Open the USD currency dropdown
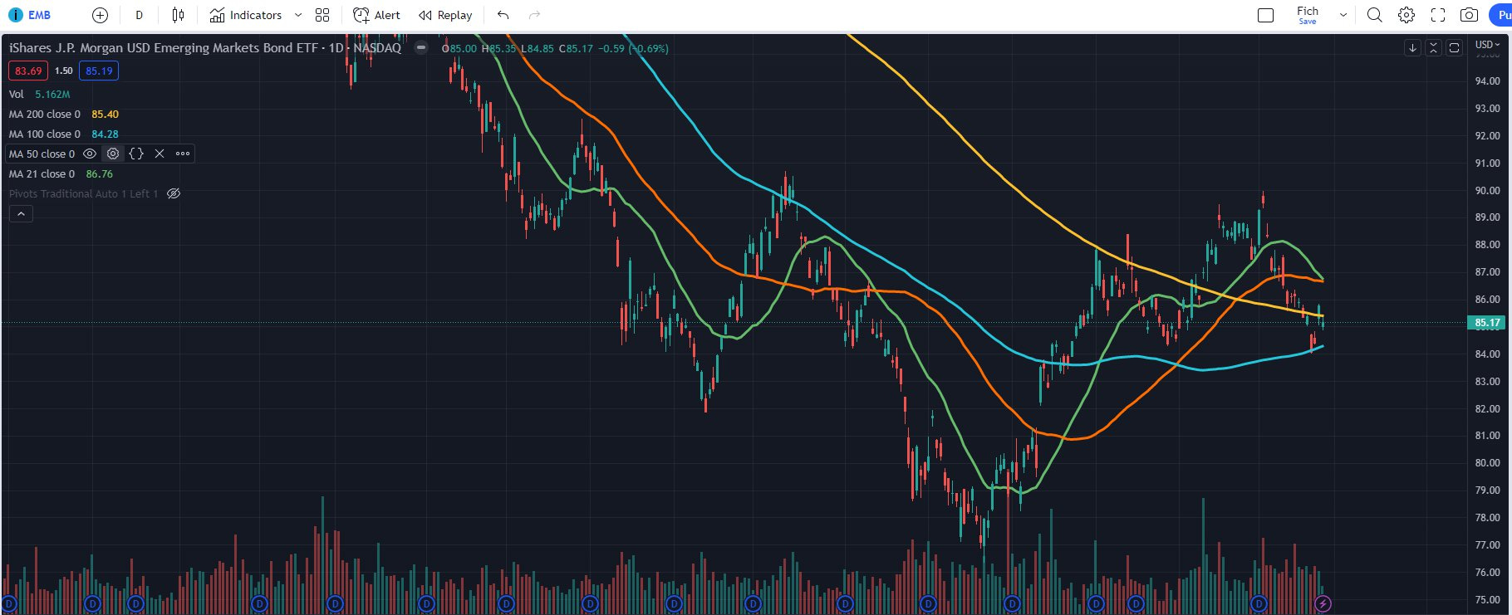The image size is (1512, 615). (1487, 45)
